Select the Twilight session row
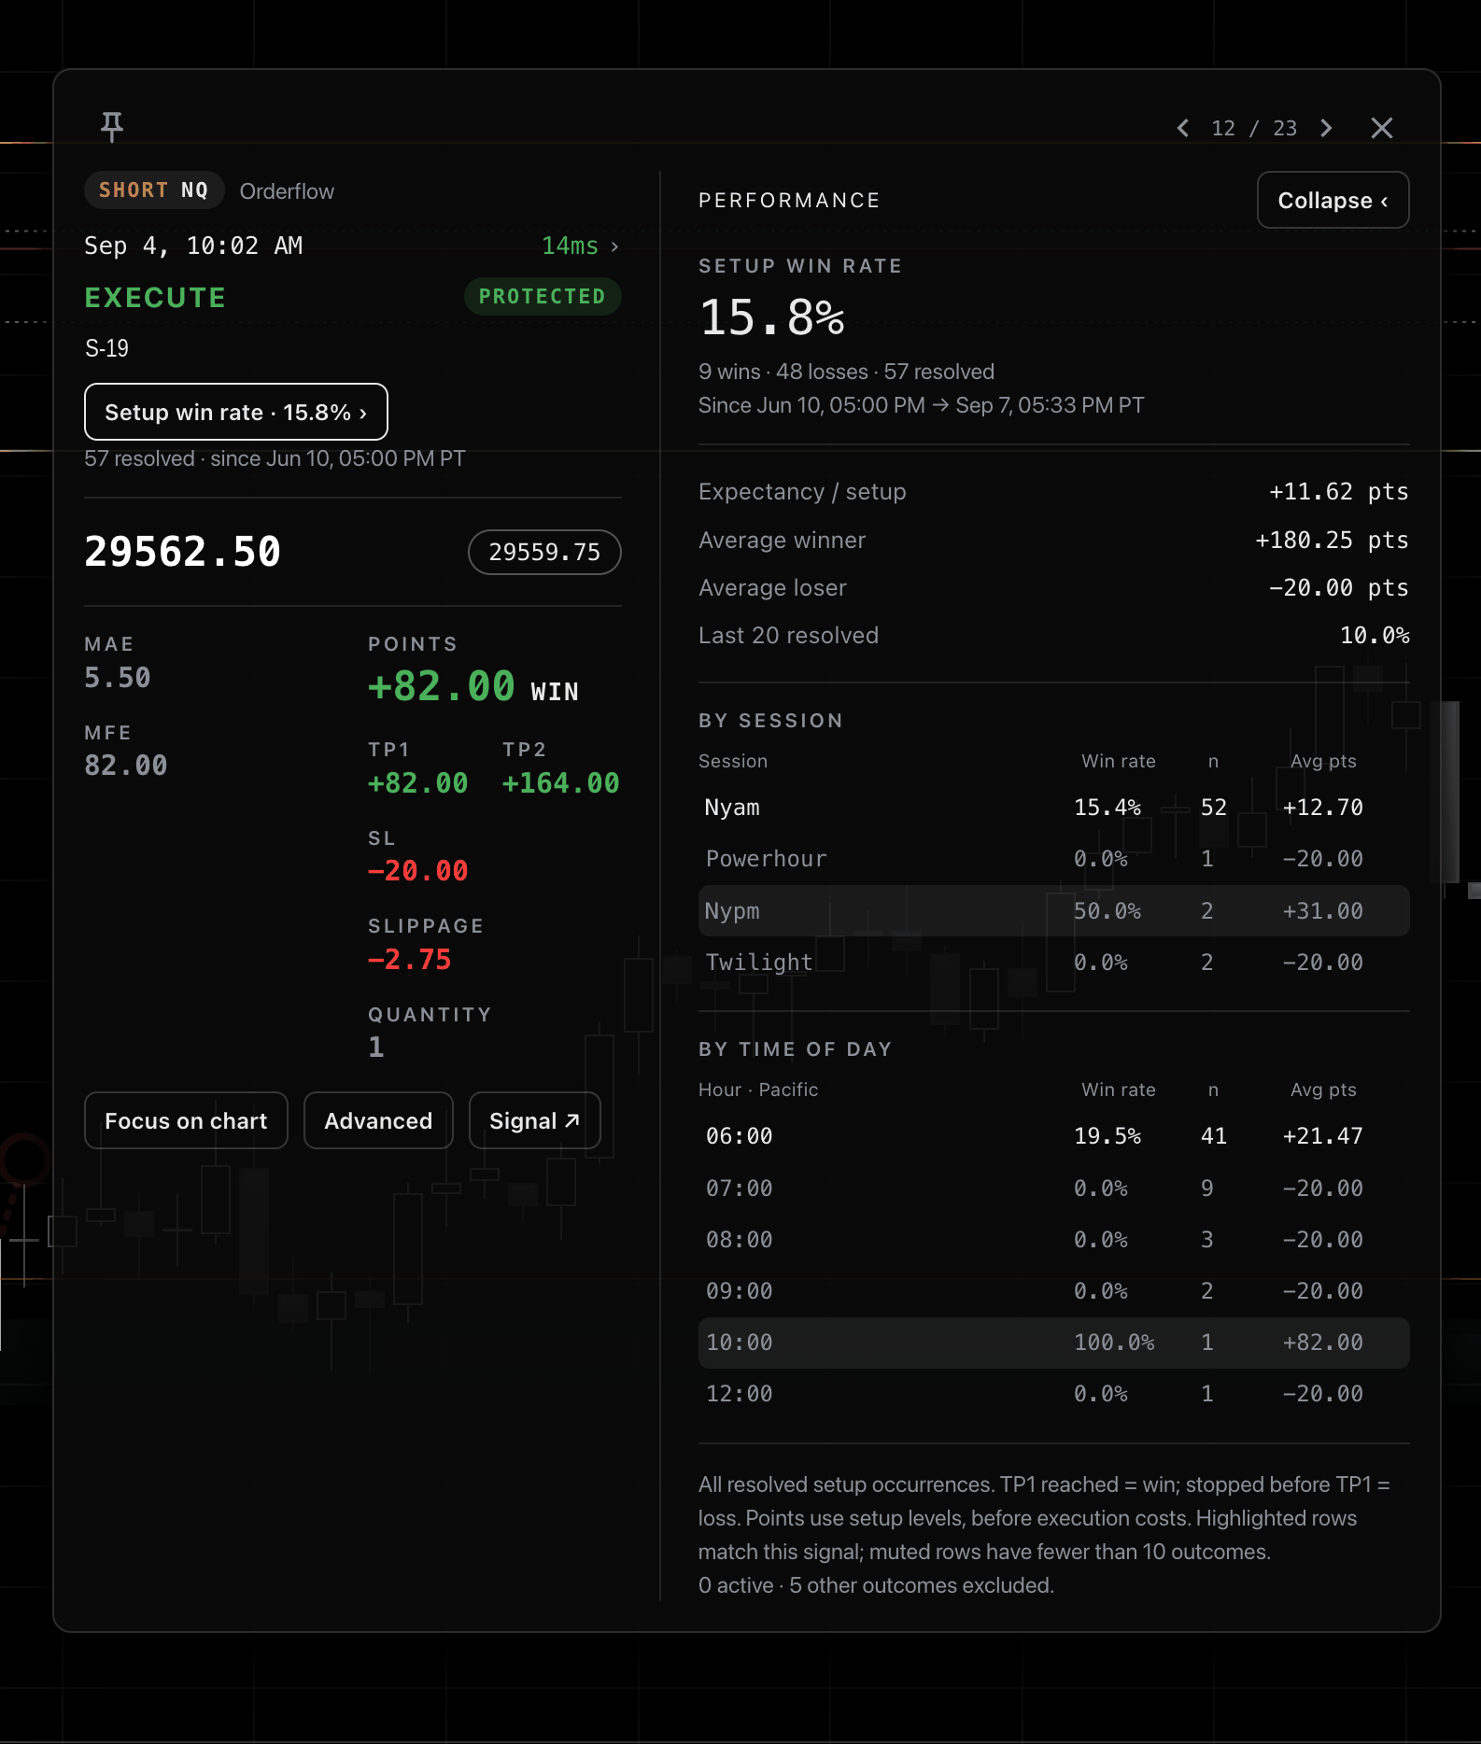Viewport: 1481px width, 1744px height. 1053,963
